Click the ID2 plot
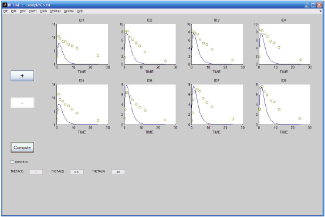Viewport: 325px width, 217px height. click(150, 44)
